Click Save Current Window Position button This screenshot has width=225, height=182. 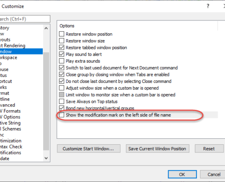[157, 149]
